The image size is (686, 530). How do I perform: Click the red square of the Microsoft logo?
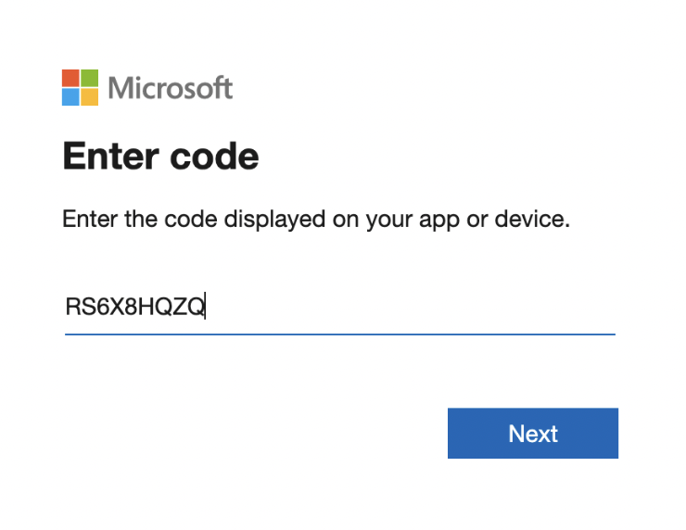click(x=70, y=78)
